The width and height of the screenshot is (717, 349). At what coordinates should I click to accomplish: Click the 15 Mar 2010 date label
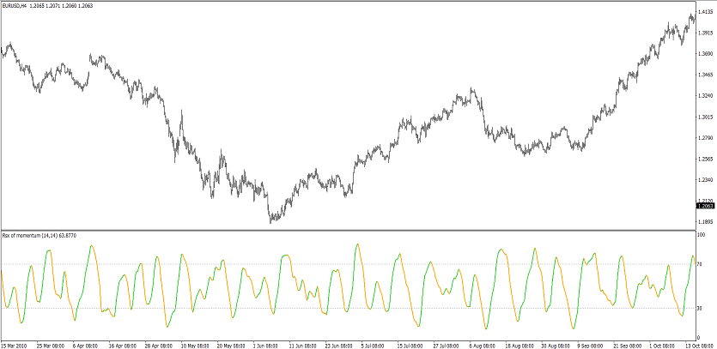[x=15, y=345]
